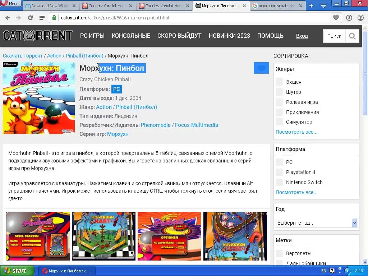Screen dimensions: 368x276
Task: Add page to bookmarks with heart icon
Action: (x=336, y=18)
